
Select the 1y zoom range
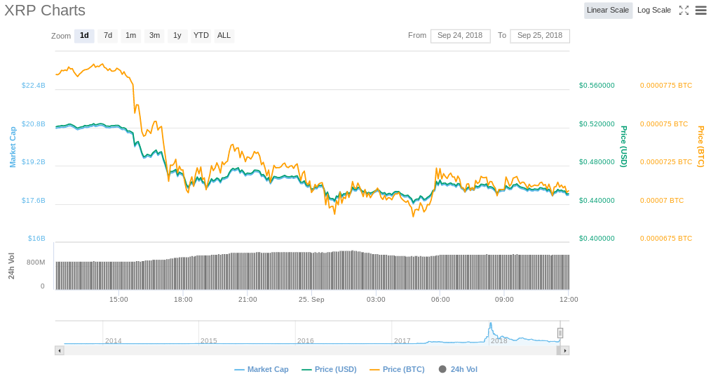coord(177,36)
